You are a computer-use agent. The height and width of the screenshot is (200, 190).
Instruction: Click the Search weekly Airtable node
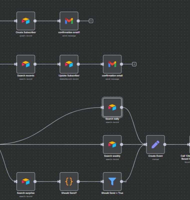112,144
